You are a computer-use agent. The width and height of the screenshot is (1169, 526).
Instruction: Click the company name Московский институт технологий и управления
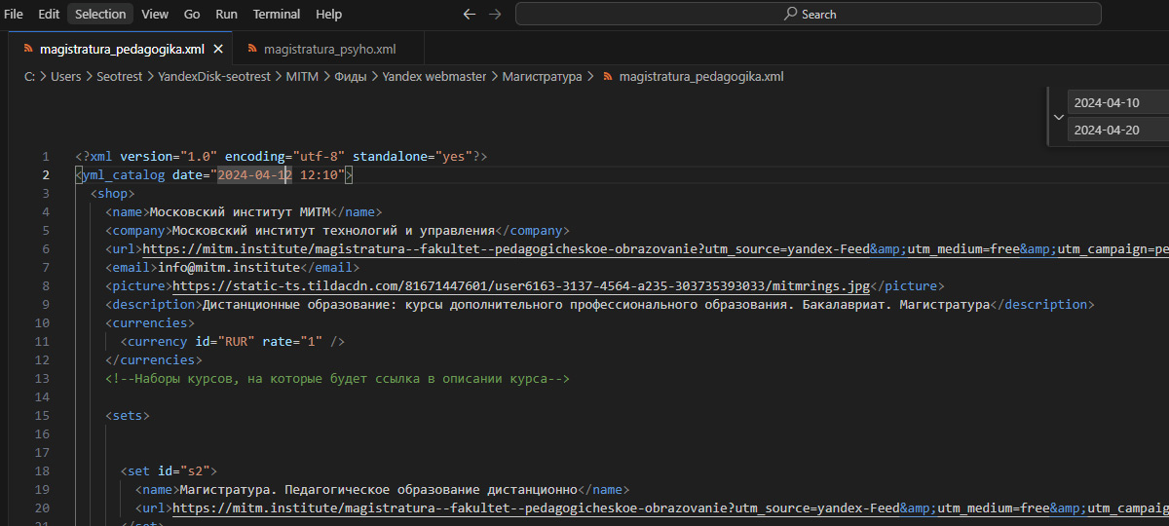(x=334, y=230)
